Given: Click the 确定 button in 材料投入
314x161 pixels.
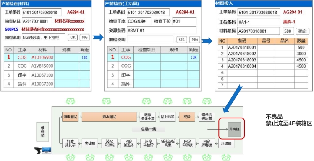Looking at the screenshot, I should click(302, 31).
